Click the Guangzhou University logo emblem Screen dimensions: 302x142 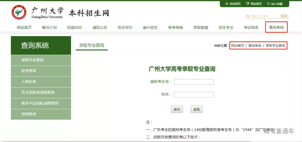19,13
